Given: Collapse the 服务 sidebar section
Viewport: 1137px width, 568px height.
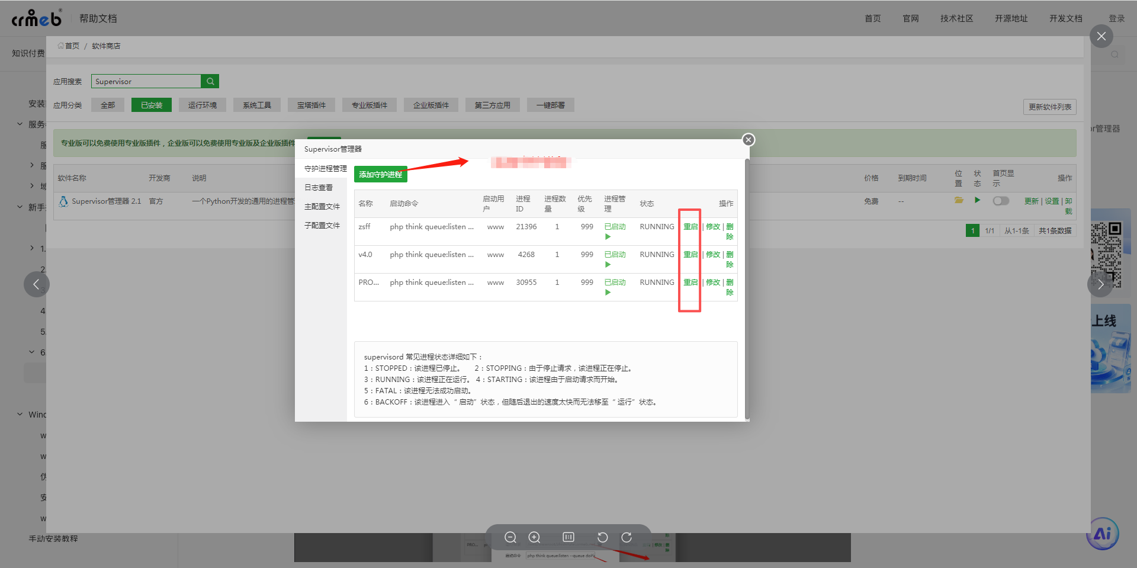Looking at the screenshot, I should 20,124.
